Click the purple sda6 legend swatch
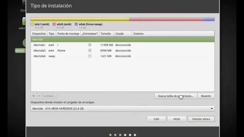 tap(76, 24)
